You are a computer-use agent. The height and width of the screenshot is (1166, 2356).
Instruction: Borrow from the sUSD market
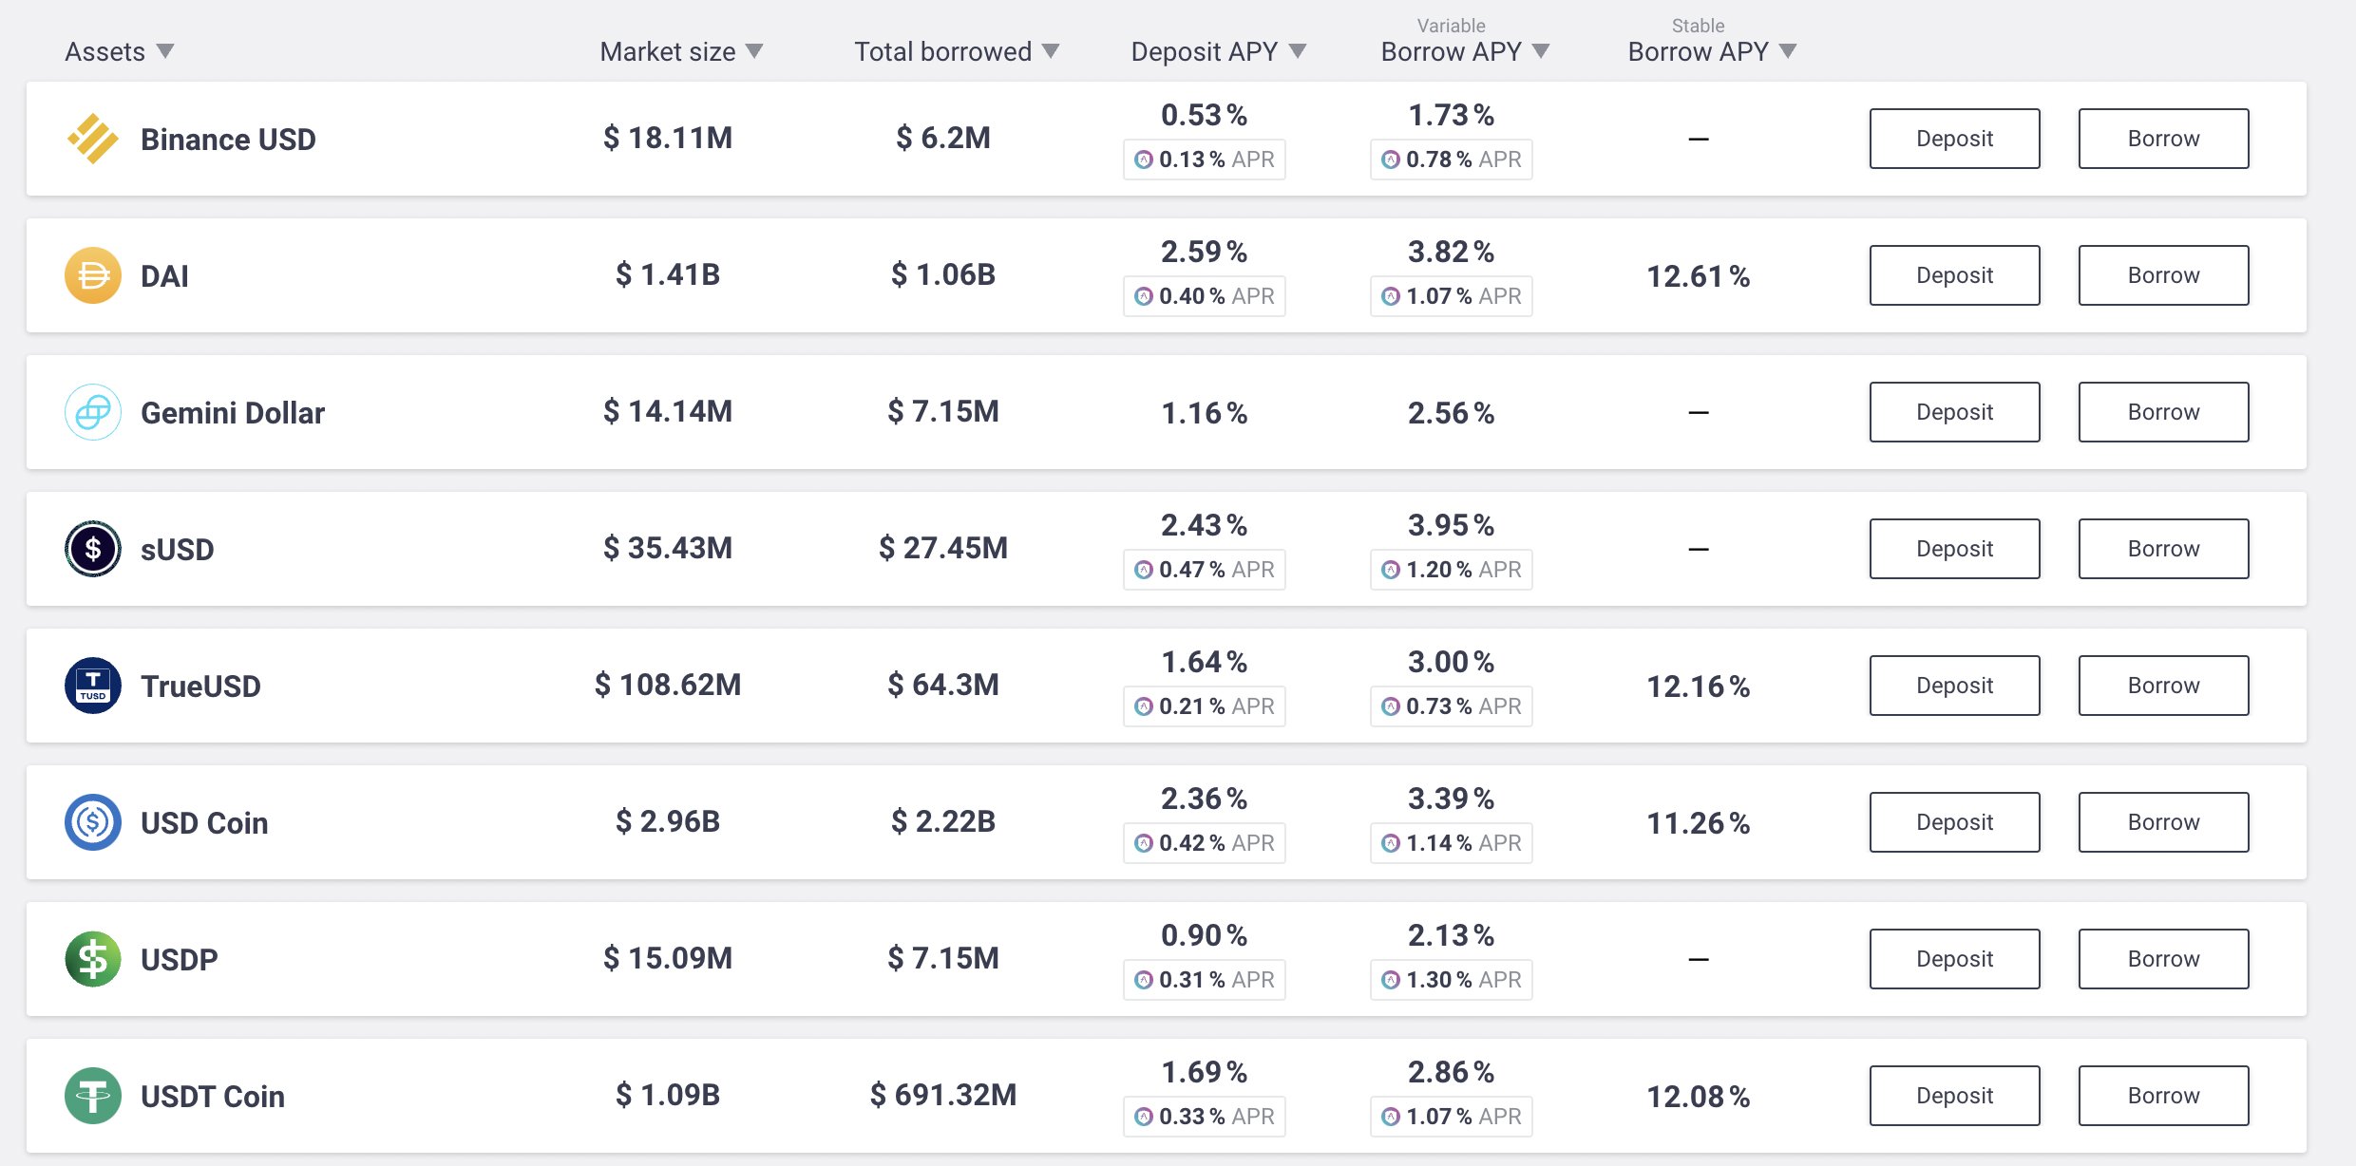coord(2163,549)
